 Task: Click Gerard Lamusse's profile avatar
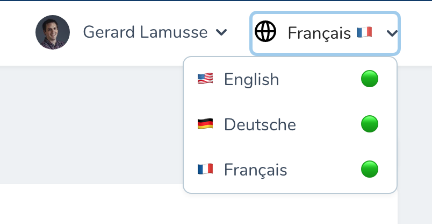click(x=53, y=32)
